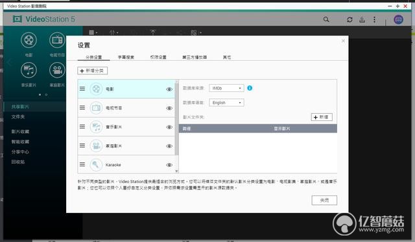Click the TV icon in 电视节目 row
Screen dimensions: 415x242
coord(96,108)
